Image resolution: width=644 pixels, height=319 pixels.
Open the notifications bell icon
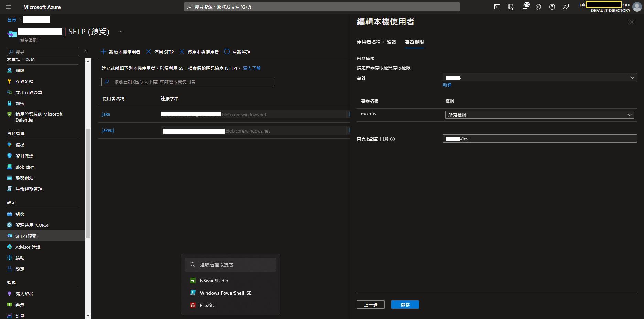tap(525, 7)
